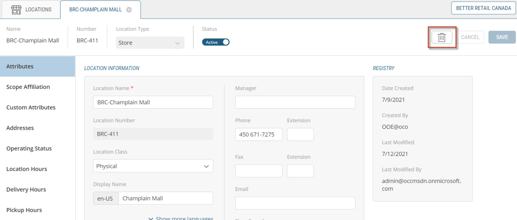
Task: Click the Cancel button
Action: click(470, 37)
